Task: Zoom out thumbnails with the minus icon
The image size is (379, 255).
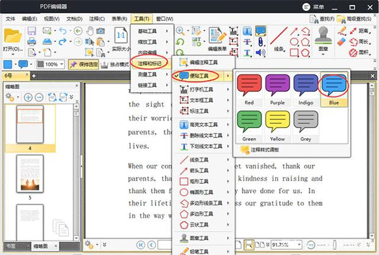Action: 39,97
